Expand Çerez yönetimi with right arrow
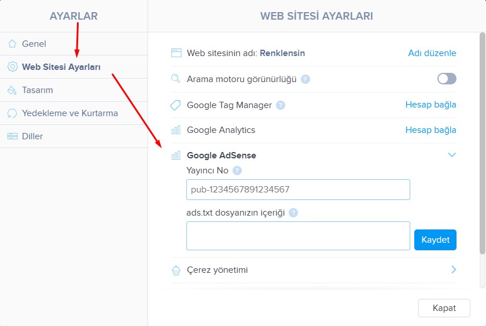 tap(454, 269)
